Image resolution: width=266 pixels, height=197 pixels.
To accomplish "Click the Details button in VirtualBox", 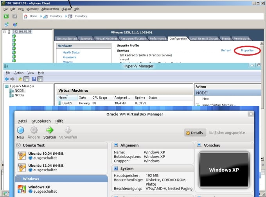I will (x=195, y=133).
